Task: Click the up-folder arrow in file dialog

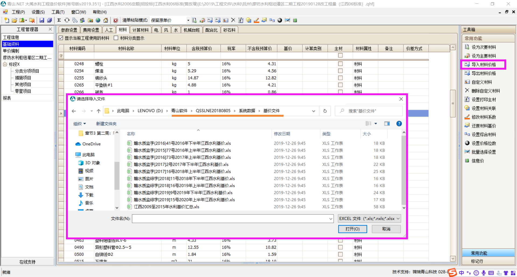Action: [99, 111]
